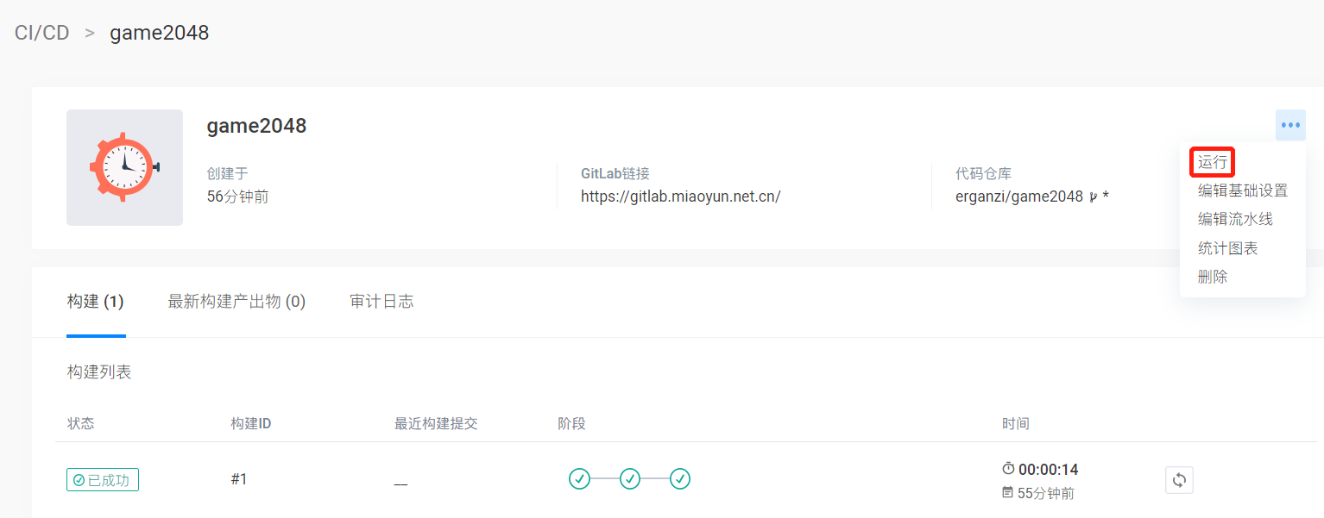This screenshot has width=1324, height=518.
Task: Select 统计图表 menu entry
Action: 1227,248
